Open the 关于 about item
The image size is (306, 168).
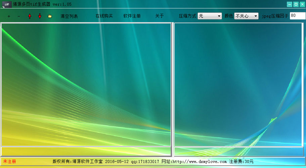click(x=160, y=16)
